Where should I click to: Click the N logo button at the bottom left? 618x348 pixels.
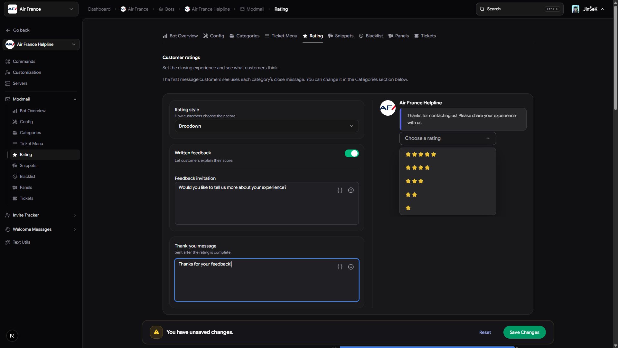(x=12, y=336)
